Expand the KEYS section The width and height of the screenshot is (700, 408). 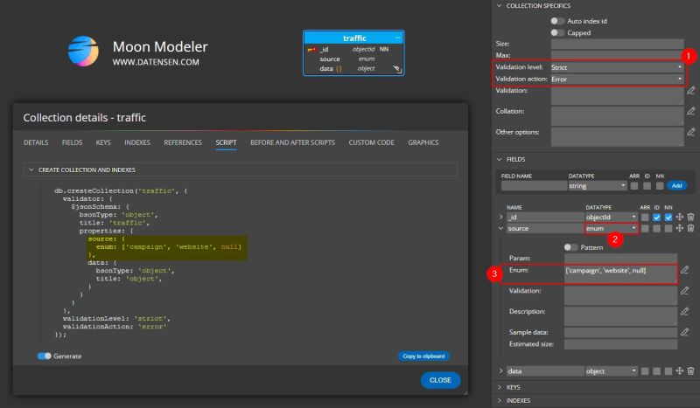pyautogui.click(x=499, y=387)
